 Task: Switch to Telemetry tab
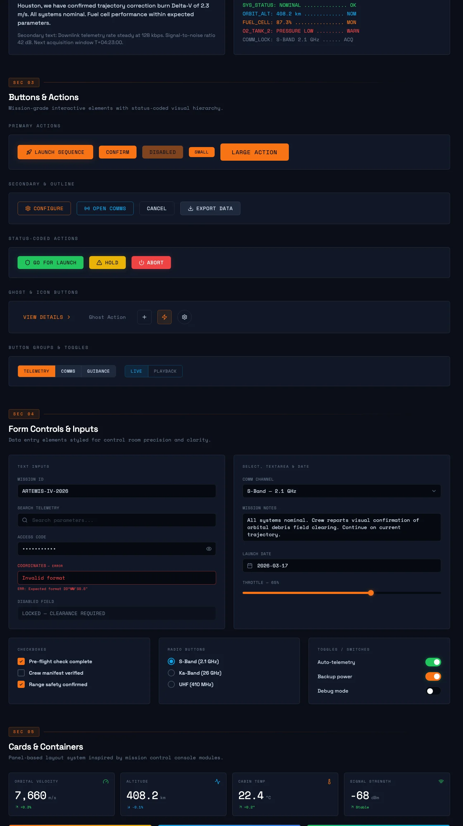37,371
